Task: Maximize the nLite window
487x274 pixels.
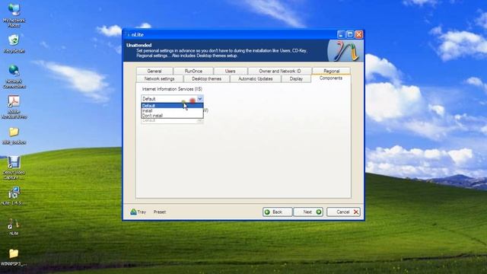Action: (x=350, y=34)
